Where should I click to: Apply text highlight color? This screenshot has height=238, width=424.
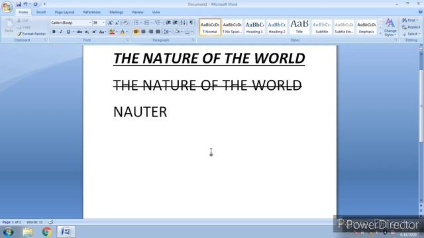112,32
